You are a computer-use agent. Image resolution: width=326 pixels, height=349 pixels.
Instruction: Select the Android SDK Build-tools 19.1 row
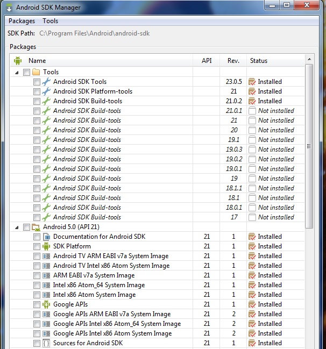[87, 140]
